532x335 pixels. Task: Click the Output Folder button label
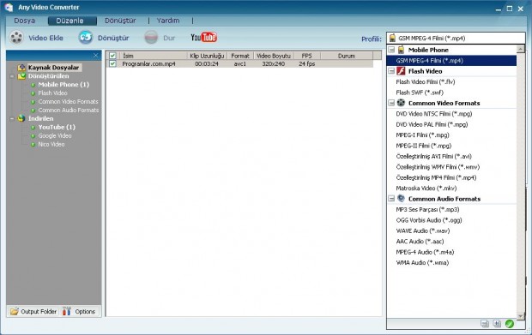(x=39, y=311)
